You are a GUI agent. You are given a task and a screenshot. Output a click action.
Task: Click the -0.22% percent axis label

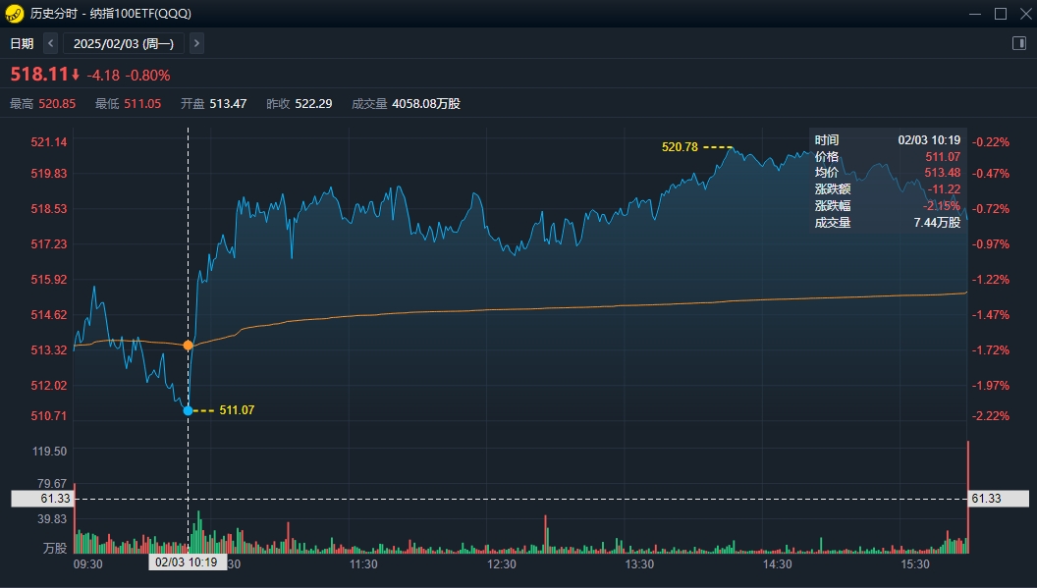[x=991, y=142]
